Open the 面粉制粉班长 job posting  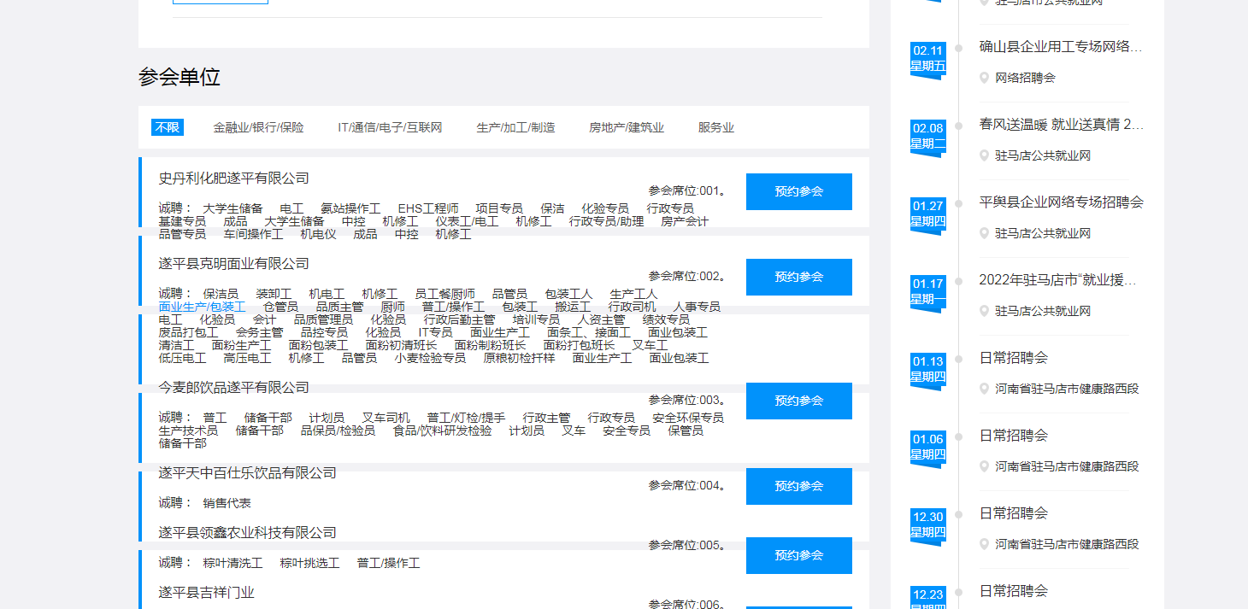point(490,345)
